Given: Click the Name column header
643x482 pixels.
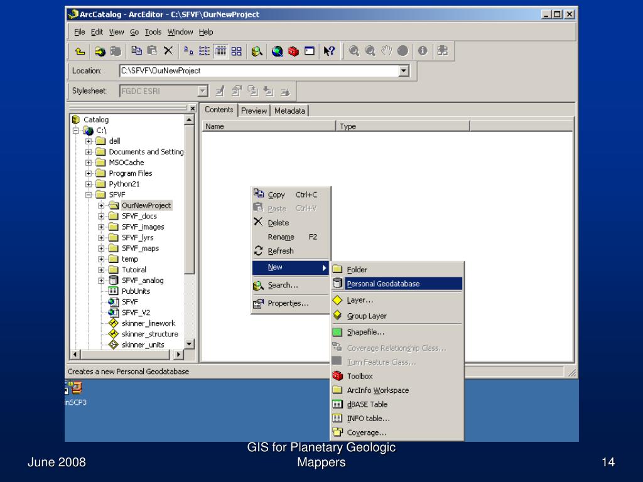Looking at the screenshot, I should pyautogui.click(x=269, y=126).
